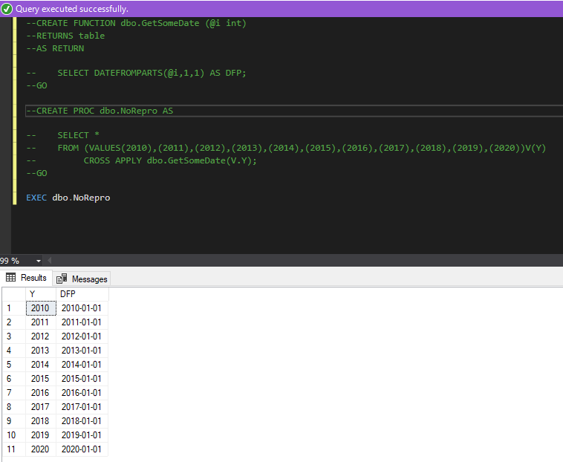The height and width of the screenshot is (462, 563).
Task: Select cell 2016-01-01
Action: (82, 393)
